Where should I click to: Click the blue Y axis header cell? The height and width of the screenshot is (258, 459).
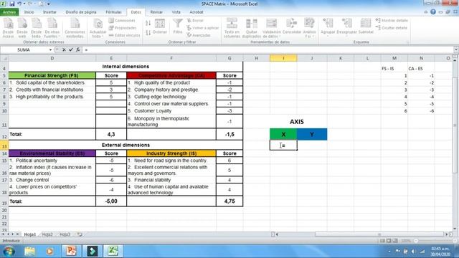(x=312, y=134)
